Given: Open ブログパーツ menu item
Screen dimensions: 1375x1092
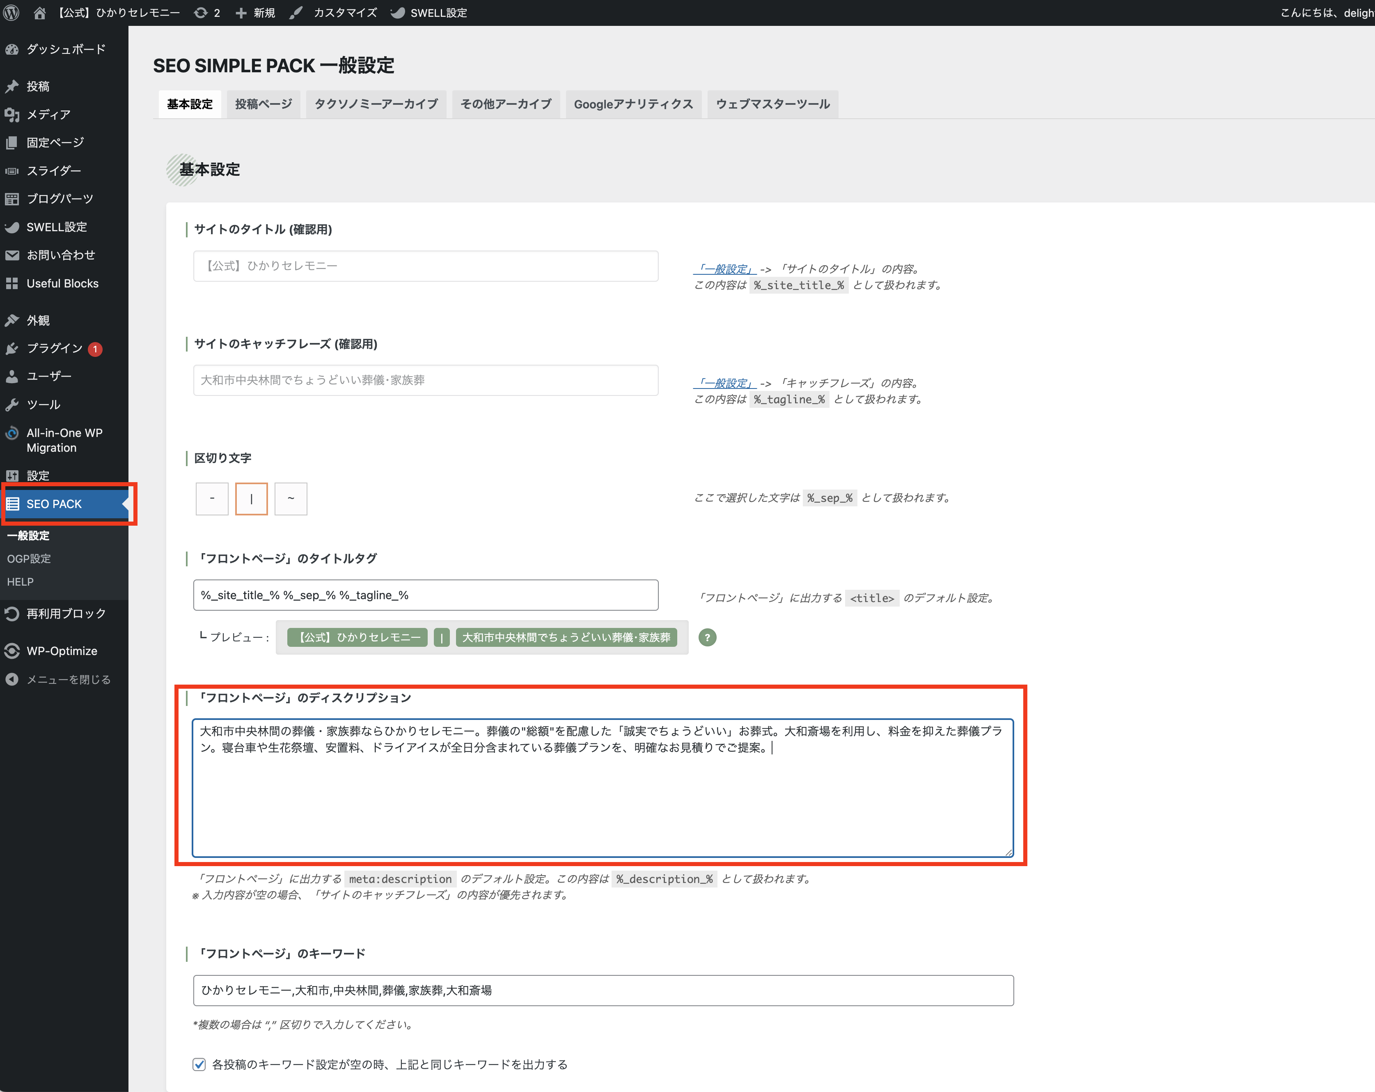Looking at the screenshot, I should click(x=64, y=198).
